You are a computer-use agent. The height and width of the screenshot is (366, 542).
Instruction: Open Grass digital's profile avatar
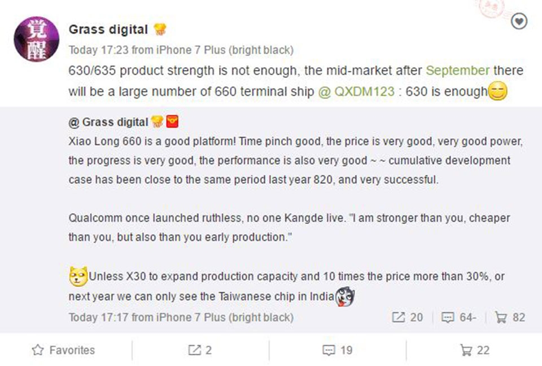(36, 39)
